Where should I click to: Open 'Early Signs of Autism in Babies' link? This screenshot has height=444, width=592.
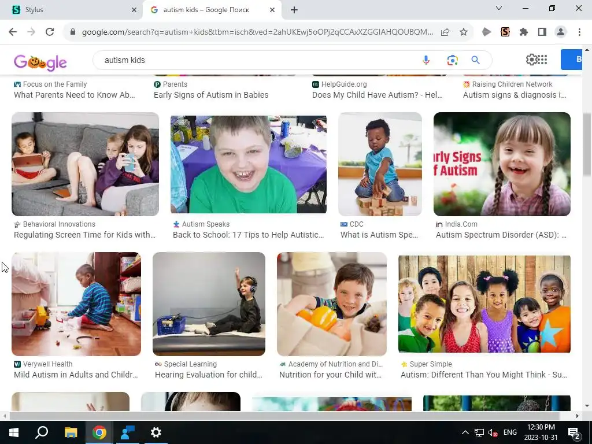pyautogui.click(x=211, y=95)
